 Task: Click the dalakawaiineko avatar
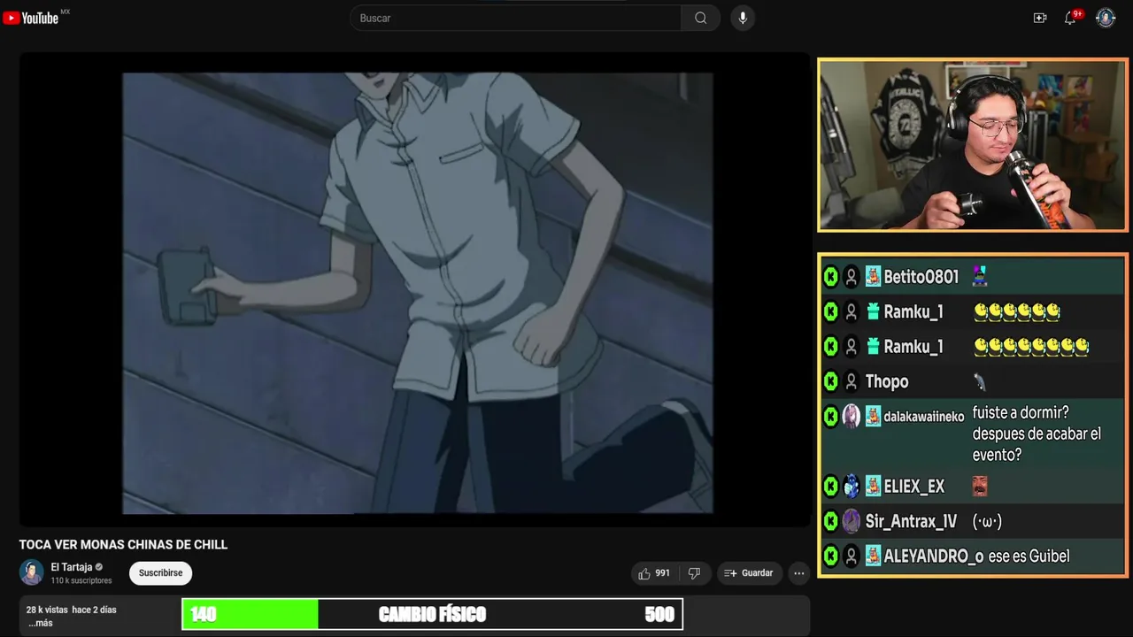pos(852,416)
